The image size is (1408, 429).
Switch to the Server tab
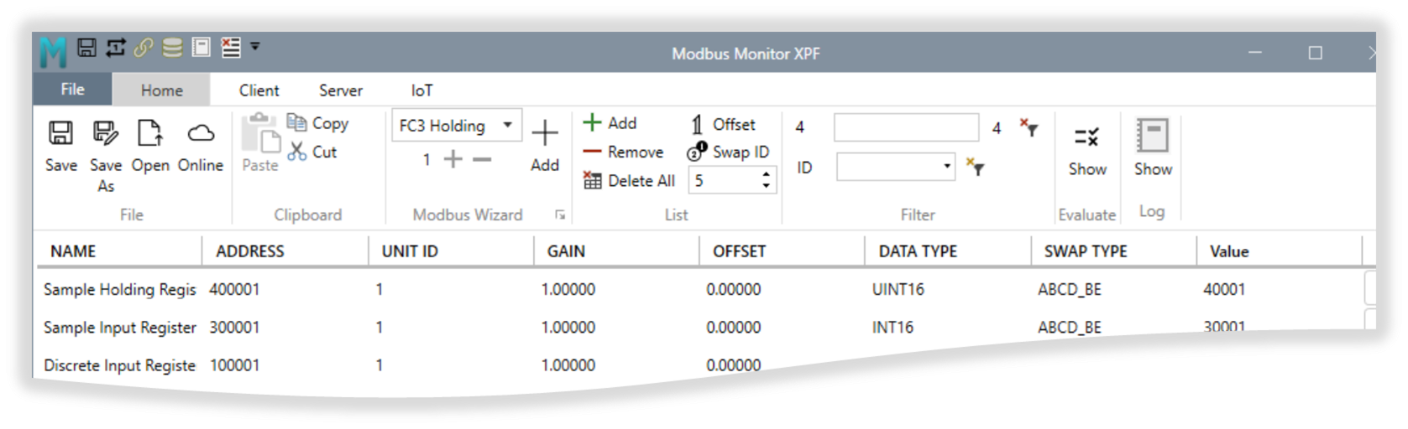[340, 90]
